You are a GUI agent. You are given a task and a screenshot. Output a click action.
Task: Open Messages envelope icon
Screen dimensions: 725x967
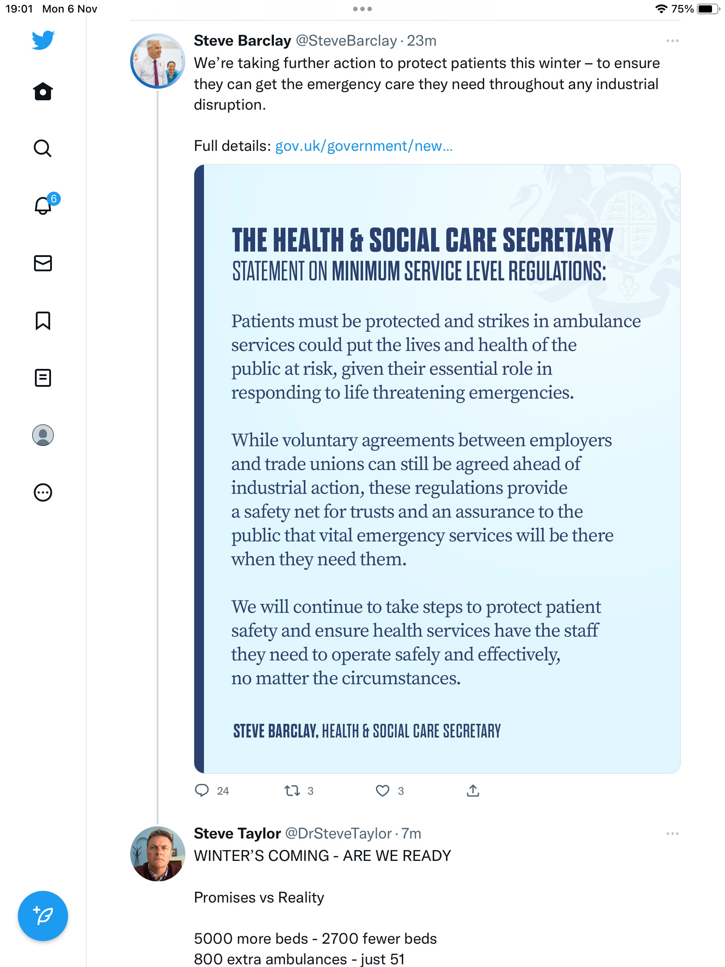[43, 263]
